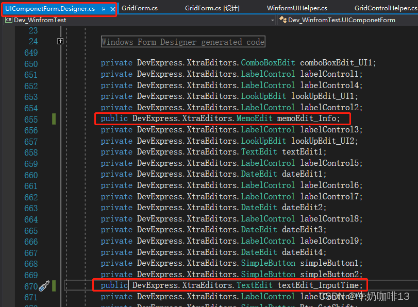Click the lookUpEdit_UI1 field name
The height and width of the screenshot is (307, 418).
tap(322, 96)
